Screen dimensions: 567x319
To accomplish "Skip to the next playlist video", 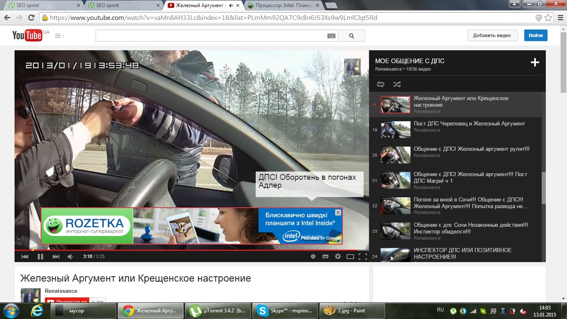I will tap(56, 257).
